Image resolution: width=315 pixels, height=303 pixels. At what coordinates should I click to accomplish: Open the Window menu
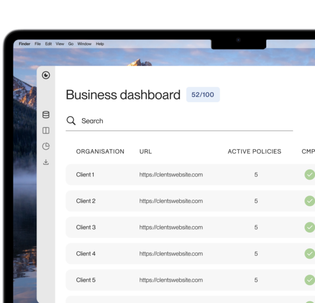tap(84, 44)
